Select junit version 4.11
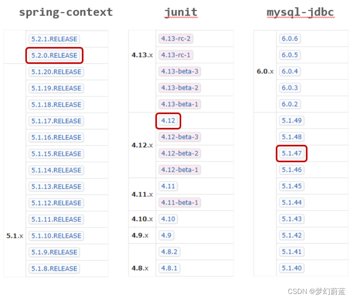Viewport: 352px width, 299px height. (x=168, y=186)
